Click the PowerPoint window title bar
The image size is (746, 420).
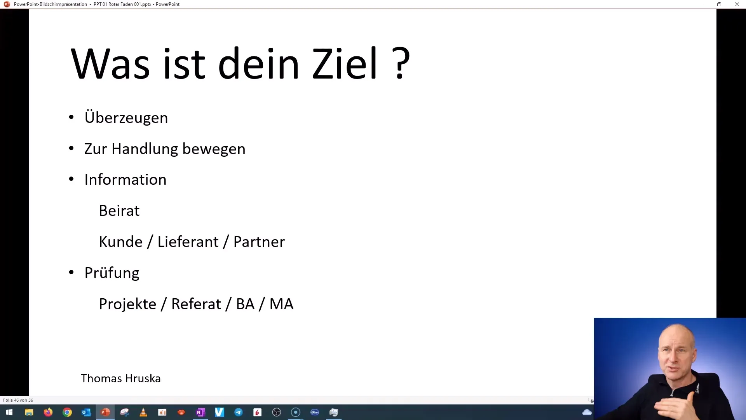click(x=373, y=4)
